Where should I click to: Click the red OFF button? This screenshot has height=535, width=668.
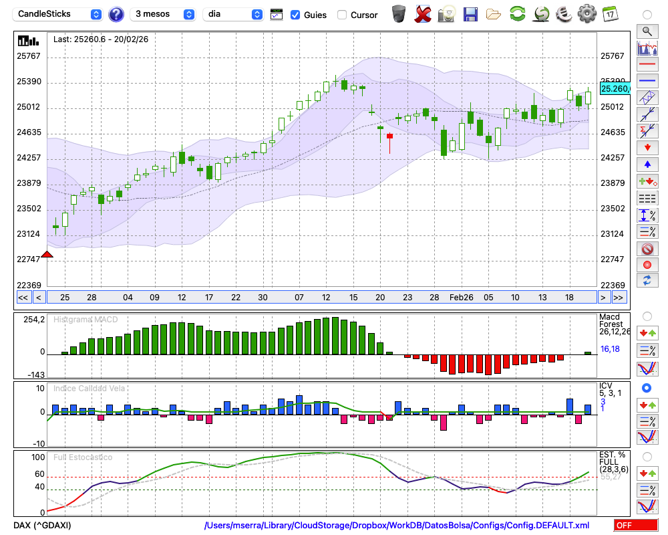635,525
